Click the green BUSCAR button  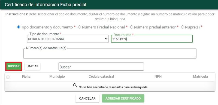pyautogui.click(x=14, y=66)
